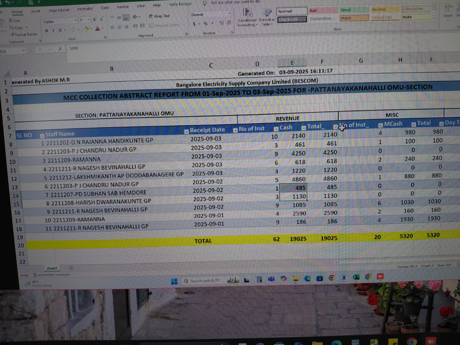Screen dimensions: 460x345
Task: Toggle Italic formatting
Action: tap(53, 30)
